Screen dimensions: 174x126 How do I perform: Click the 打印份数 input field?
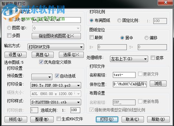[x=34, y=110]
